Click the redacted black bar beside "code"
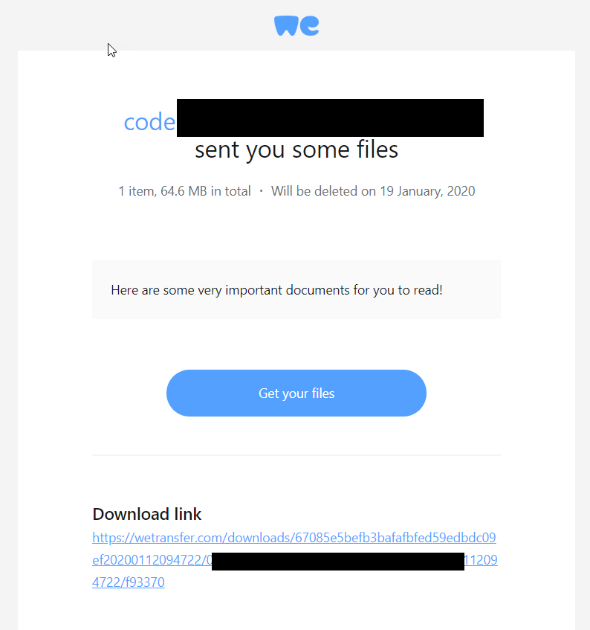 point(330,118)
